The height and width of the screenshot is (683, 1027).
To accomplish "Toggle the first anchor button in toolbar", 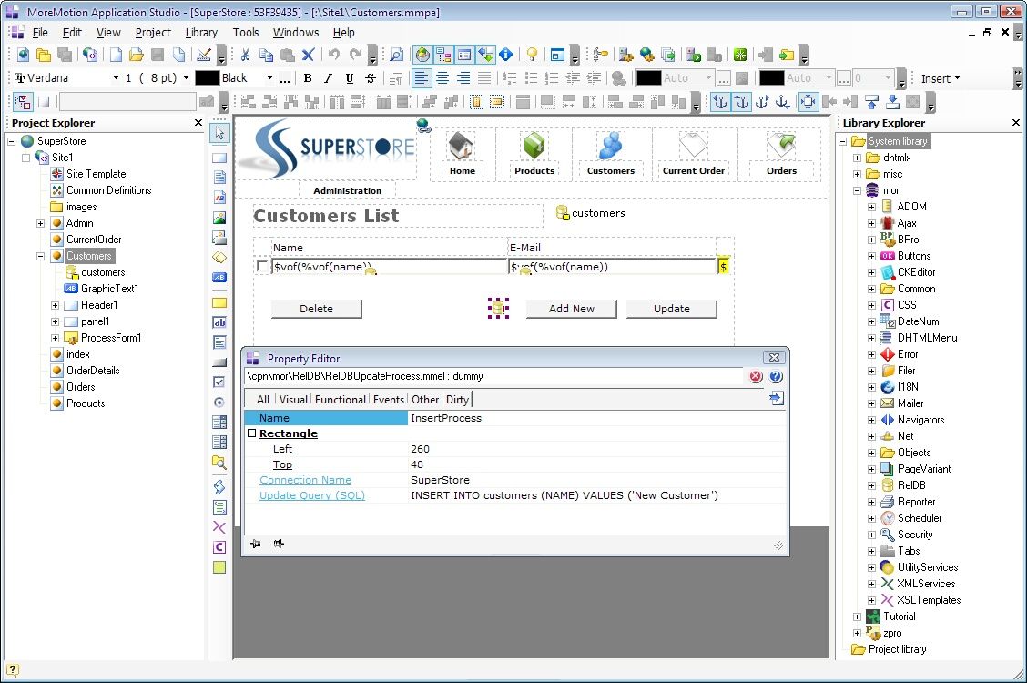I will point(720,102).
